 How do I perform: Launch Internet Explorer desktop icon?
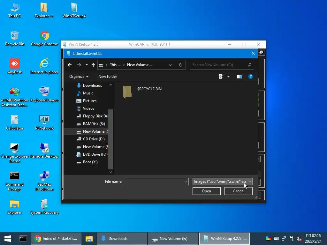click(44, 67)
